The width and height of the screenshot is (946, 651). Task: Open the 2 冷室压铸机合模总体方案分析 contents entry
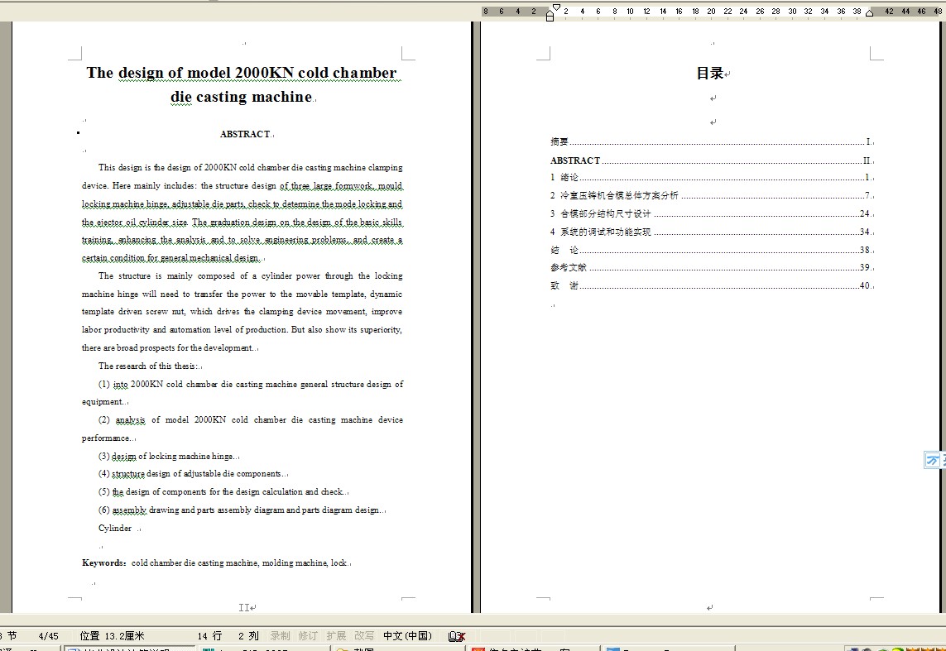click(712, 195)
